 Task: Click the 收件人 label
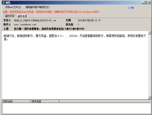[7, 25]
